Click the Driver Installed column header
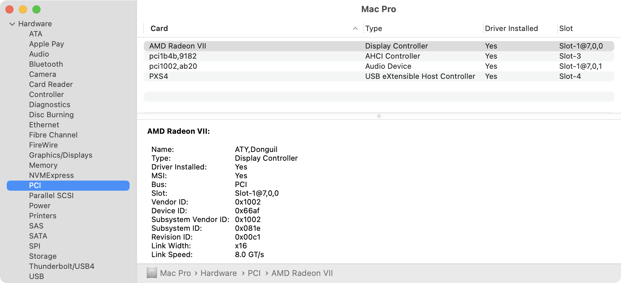This screenshot has height=283, width=621. [x=511, y=29]
